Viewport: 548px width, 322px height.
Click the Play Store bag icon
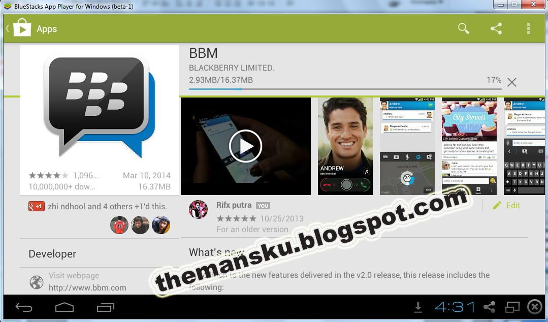[x=22, y=27]
